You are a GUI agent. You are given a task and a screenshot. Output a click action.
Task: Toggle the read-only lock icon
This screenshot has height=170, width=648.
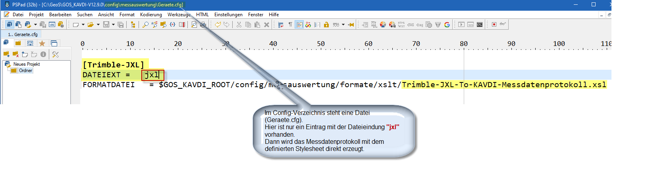click(x=326, y=25)
